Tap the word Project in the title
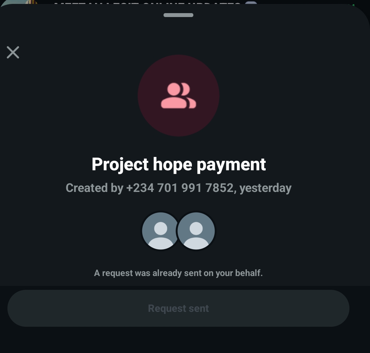 (x=120, y=165)
